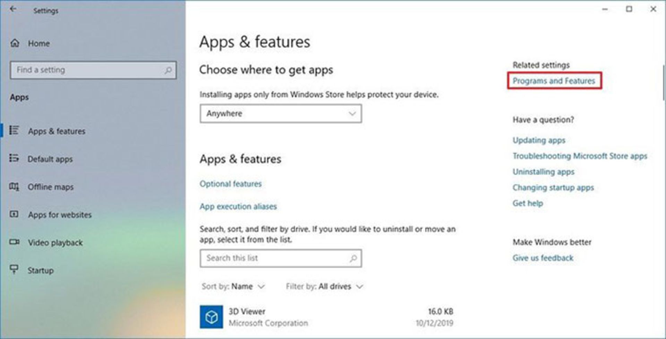The height and width of the screenshot is (339, 666).
Task: Focus the Search this list field
Action: coord(281,258)
